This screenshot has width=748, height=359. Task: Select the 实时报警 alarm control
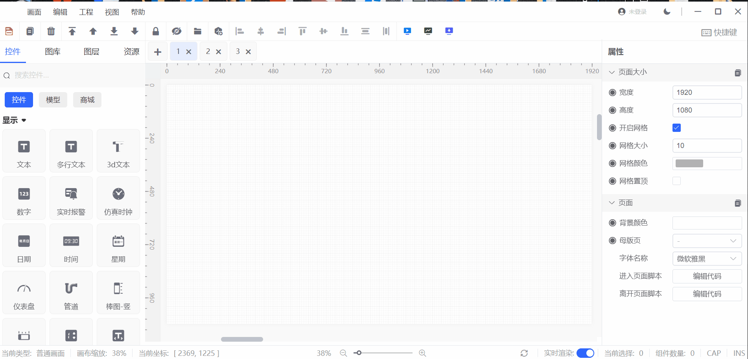pos(71,198)
